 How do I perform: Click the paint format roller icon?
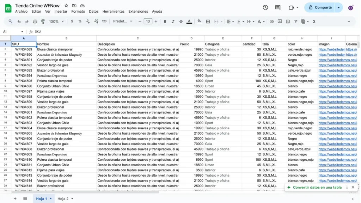click(x=43, y=21)
